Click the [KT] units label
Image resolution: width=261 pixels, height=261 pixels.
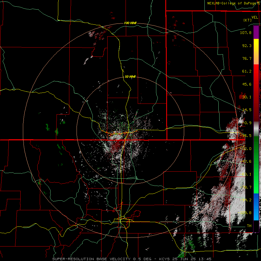click(248, 20)
